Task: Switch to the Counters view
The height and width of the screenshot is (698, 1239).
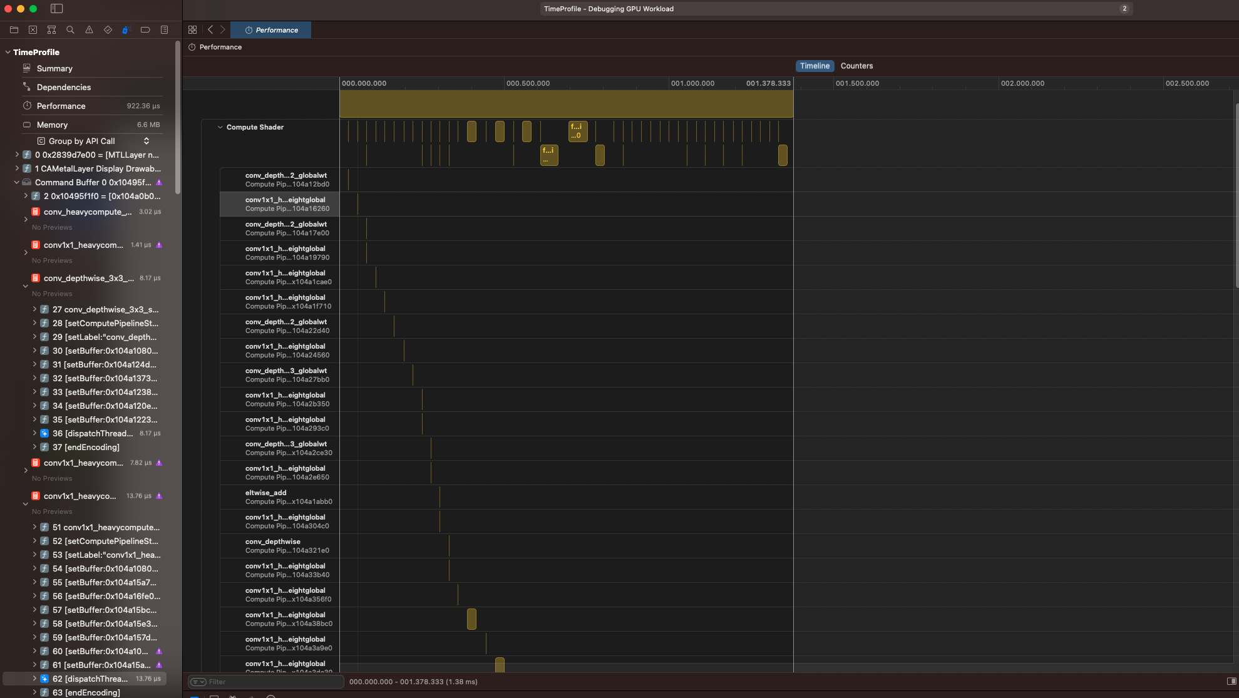Action: pyautogui.click(x=856, y=66)
